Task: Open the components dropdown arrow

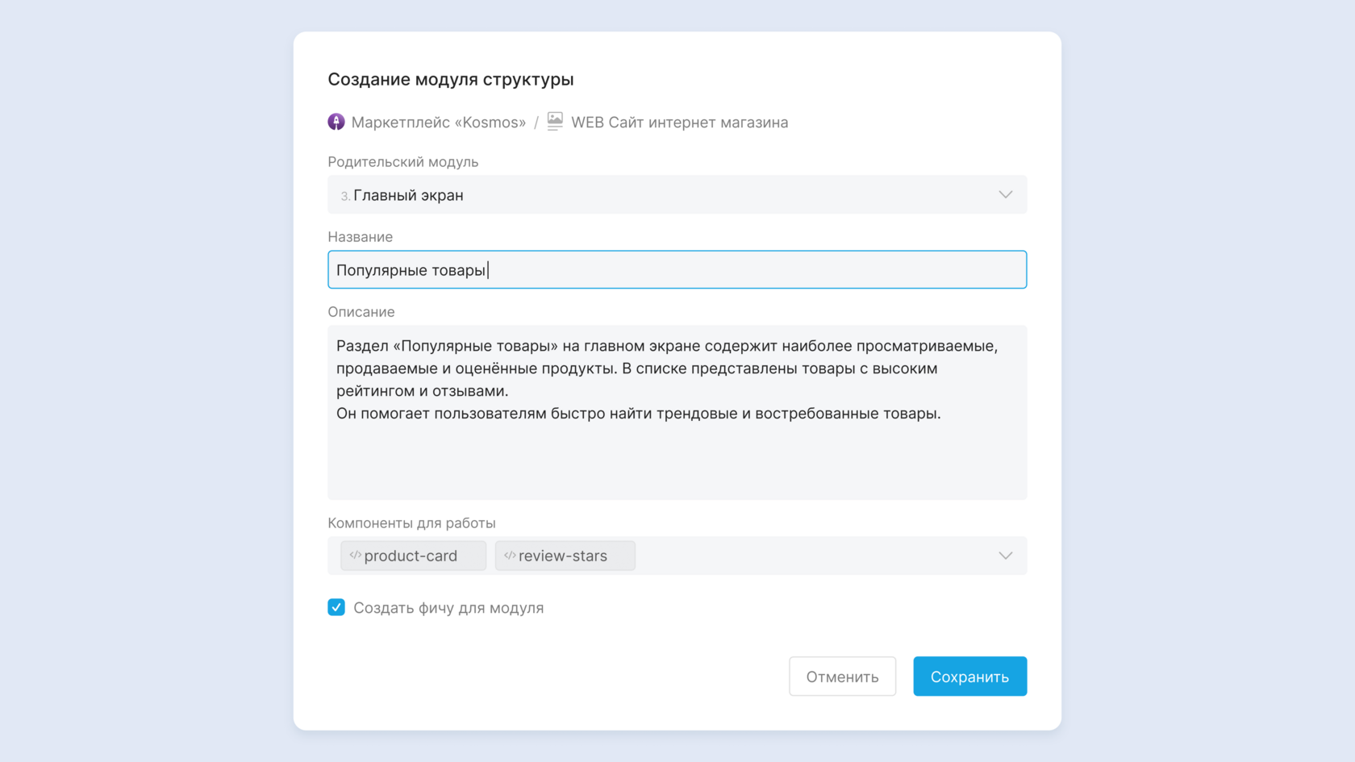Action: [x=1005, y=556]
